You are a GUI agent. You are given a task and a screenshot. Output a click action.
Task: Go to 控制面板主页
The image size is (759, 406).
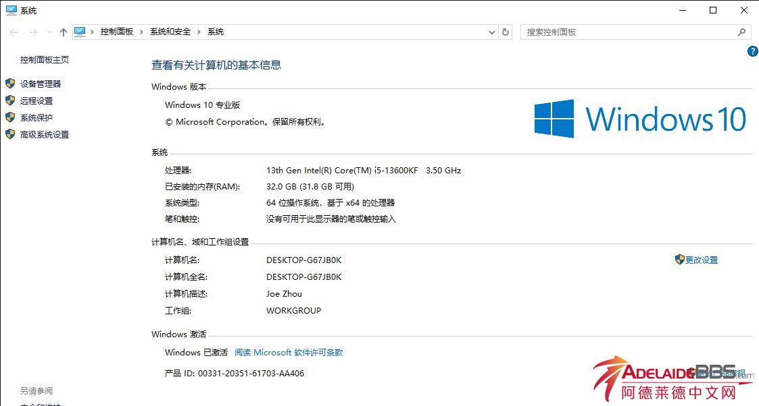(45, 59)
